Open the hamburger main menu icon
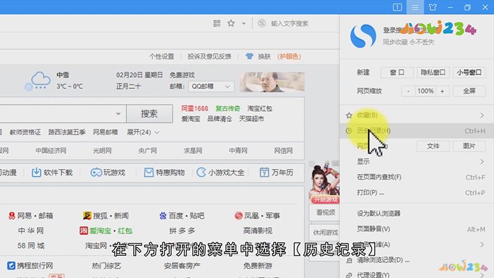 [415, 7]
